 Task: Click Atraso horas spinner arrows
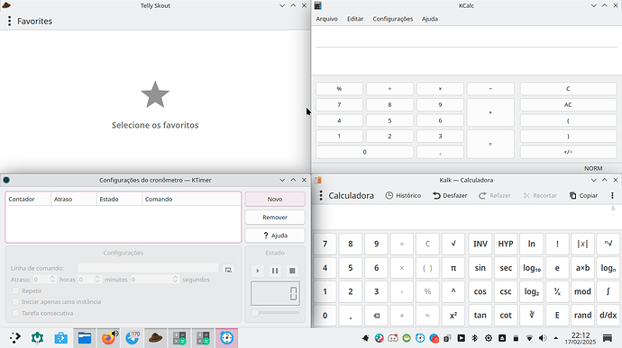[x=52, y=280]
